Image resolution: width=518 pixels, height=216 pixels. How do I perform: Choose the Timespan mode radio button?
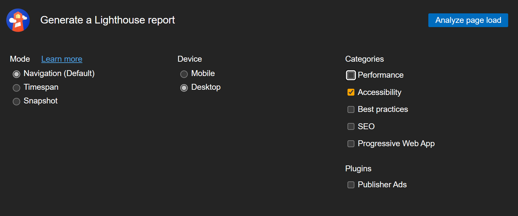click(x=16, y=88)
